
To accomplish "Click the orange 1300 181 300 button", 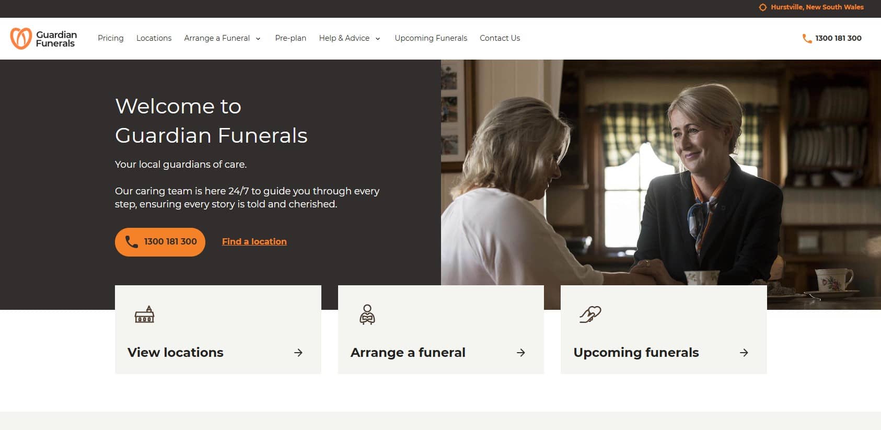I will pyautogui.click(x=160, y=242).
